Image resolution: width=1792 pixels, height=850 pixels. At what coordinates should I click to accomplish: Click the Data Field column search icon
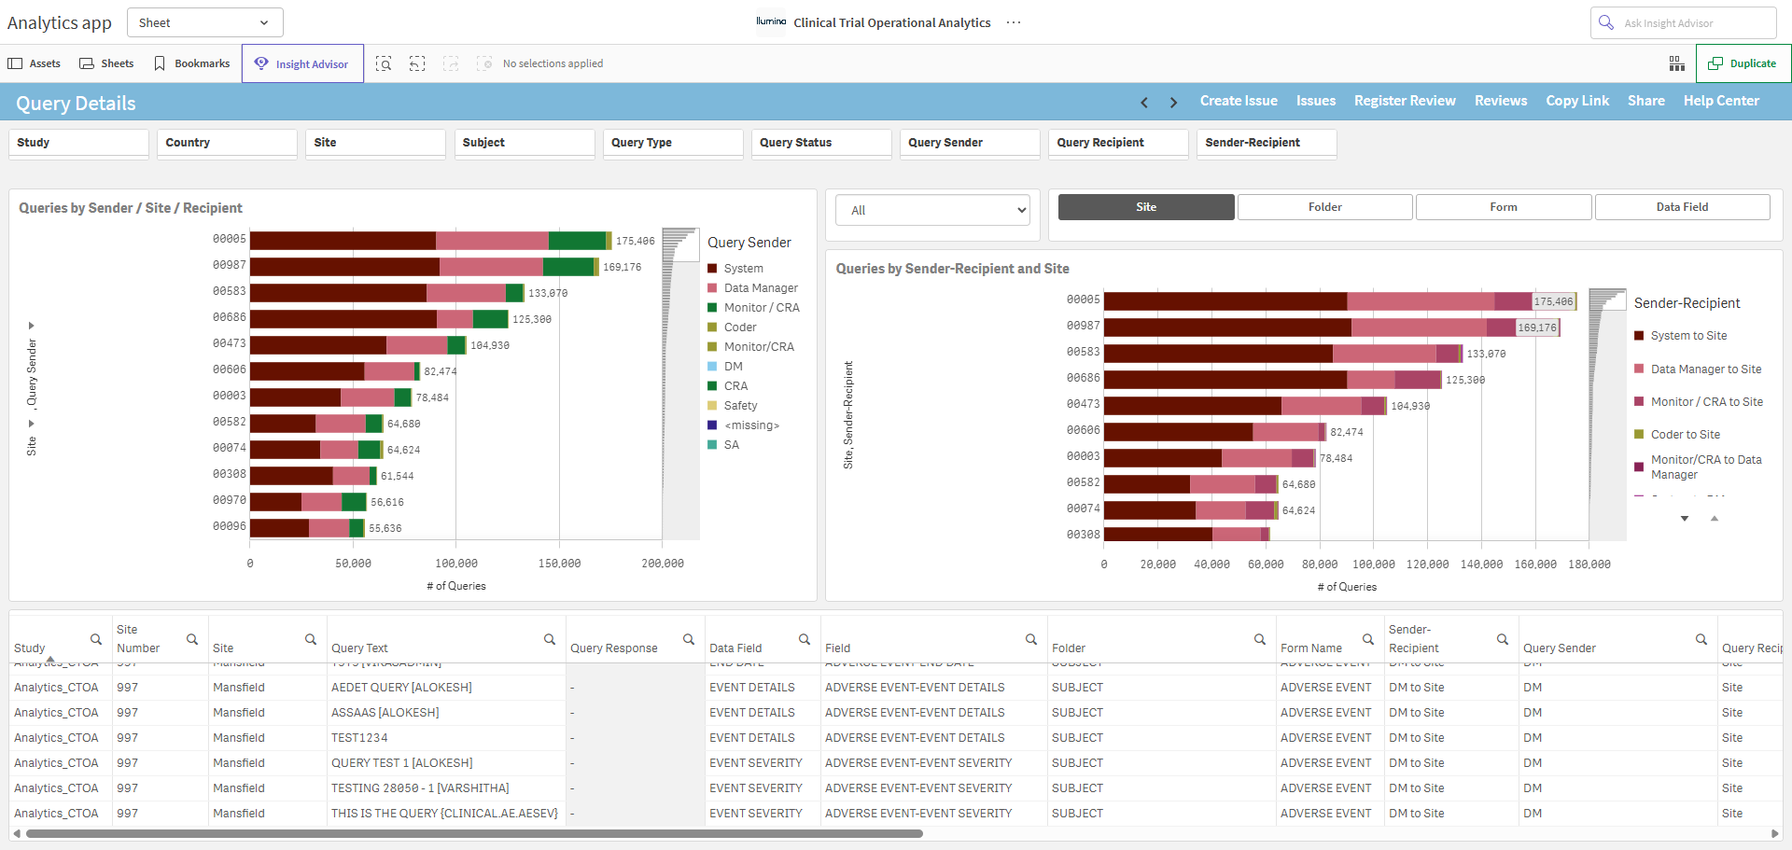(x=805, y=639)
